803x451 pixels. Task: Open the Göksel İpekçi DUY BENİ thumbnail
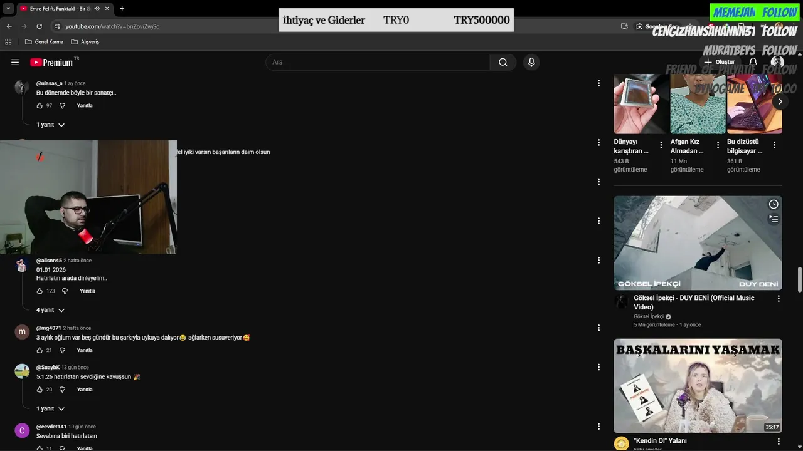698,243
